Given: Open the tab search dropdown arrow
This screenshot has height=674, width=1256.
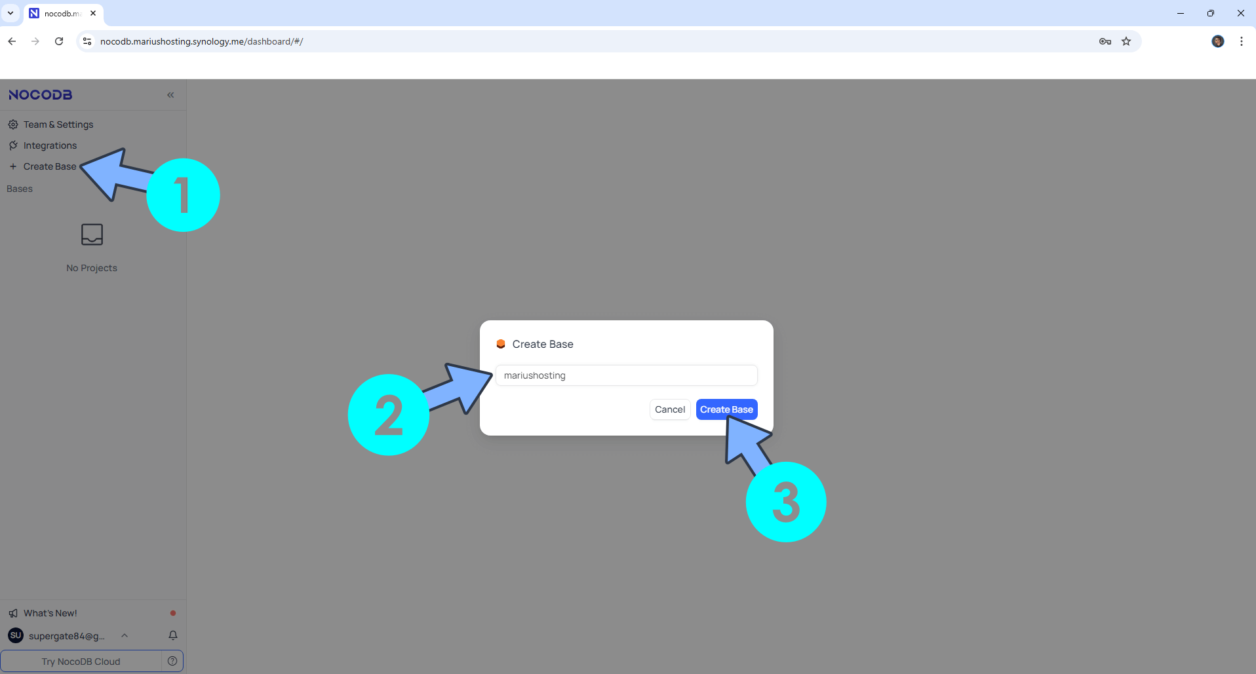Looking at the screenshot, I should coord(10,13).
